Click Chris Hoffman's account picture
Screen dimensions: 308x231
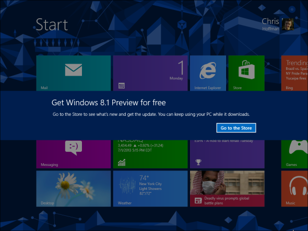[288, 24]
